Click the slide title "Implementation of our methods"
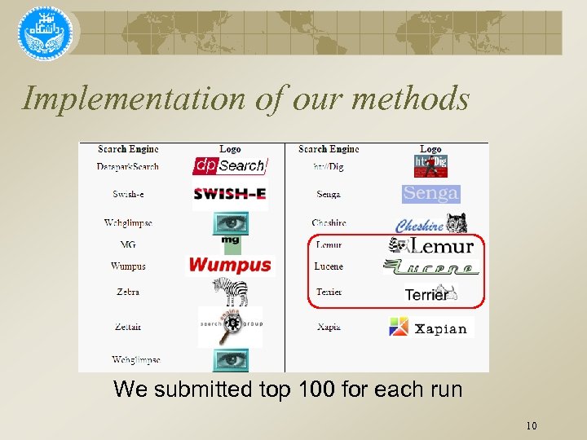 click(245, 99)
